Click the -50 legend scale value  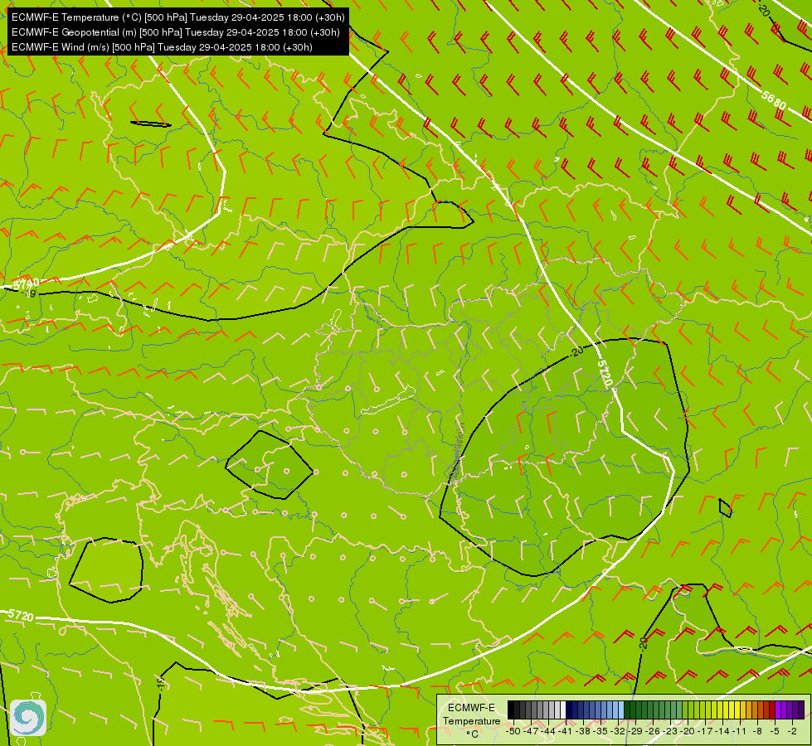coord(513,731)
